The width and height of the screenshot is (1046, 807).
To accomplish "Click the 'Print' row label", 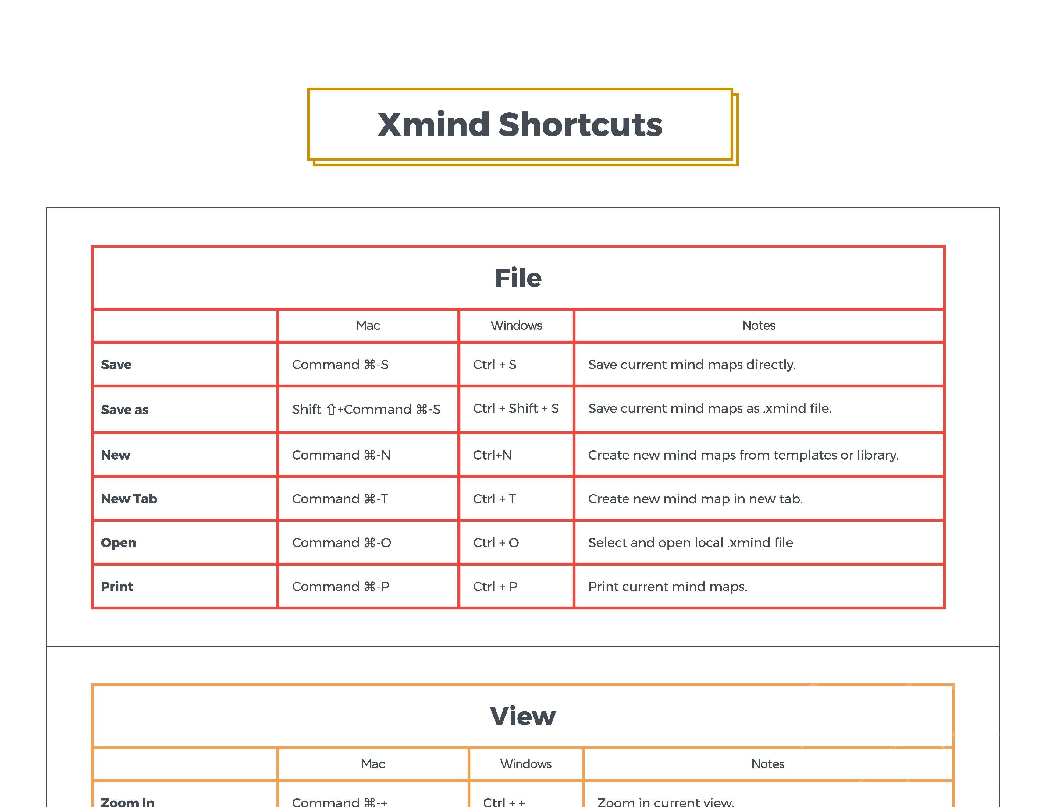I will 117,586.
